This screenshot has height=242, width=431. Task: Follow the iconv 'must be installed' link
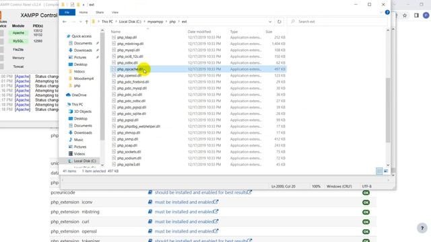tap(187, 202)
